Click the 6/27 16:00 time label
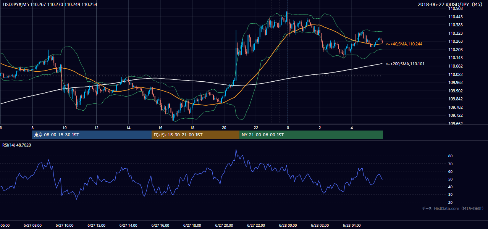 point(160,226)
